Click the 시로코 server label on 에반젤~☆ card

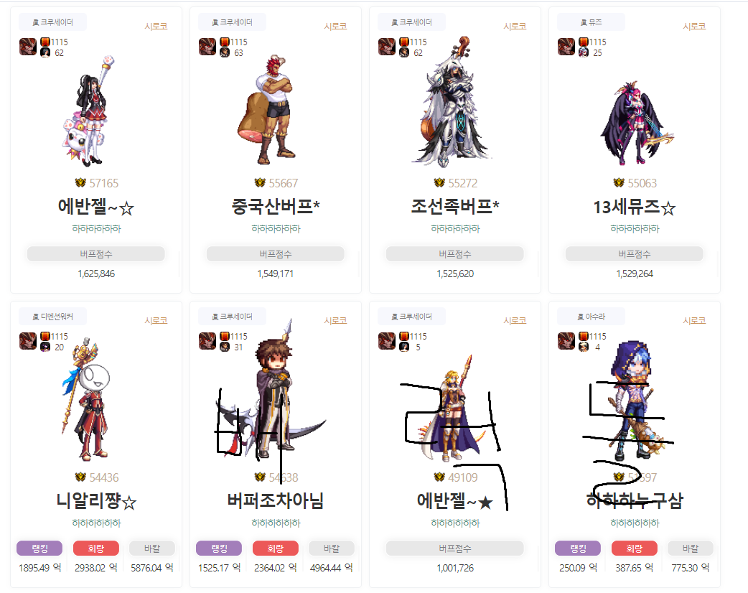click(x=156, y=27)
